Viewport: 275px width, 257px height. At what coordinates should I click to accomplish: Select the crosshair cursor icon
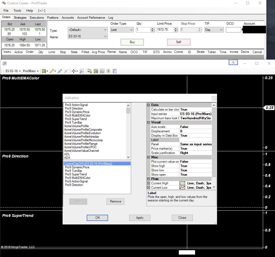[74, 71]
